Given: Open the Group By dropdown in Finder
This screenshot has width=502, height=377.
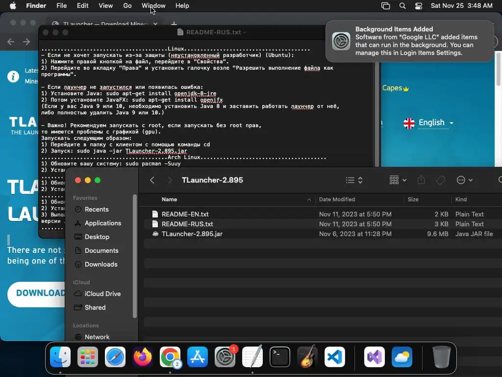Looking at the screenshot, I should [x=398, y=180].
